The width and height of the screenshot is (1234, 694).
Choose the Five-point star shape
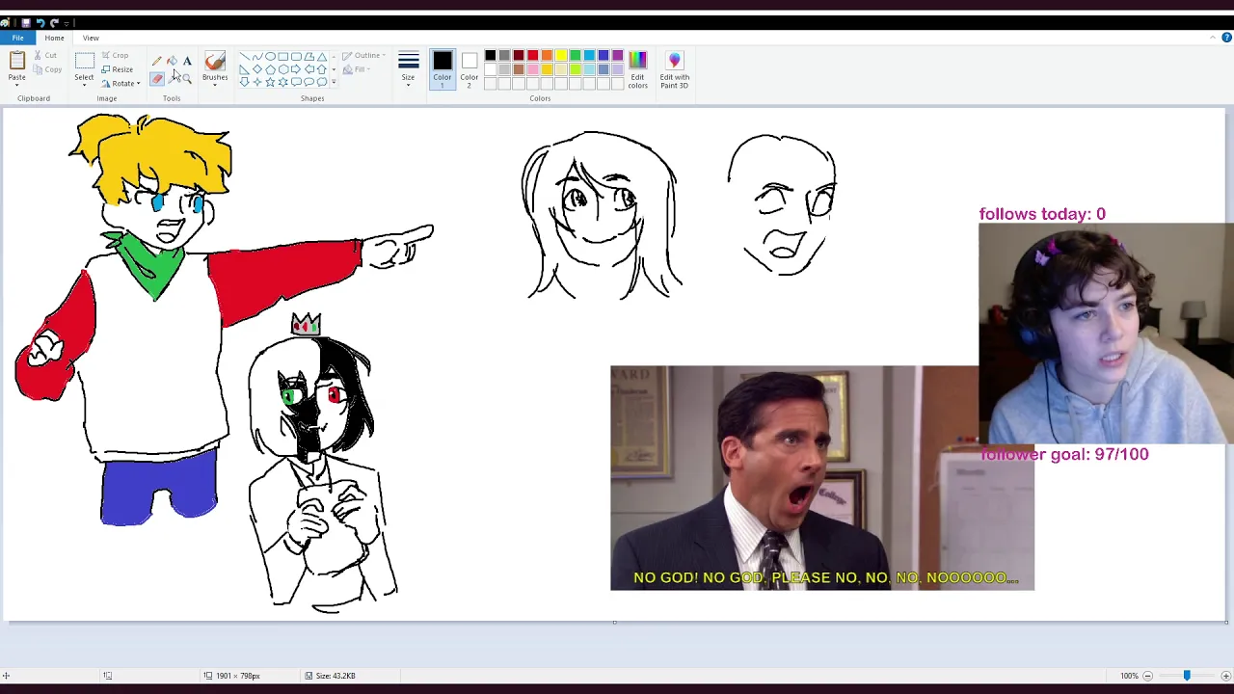(270, 82)
